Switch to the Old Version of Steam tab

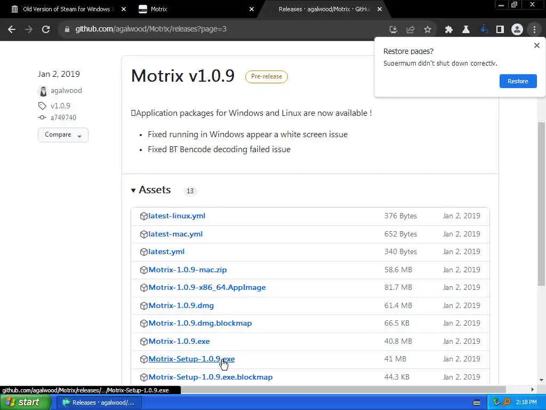(66, 9)
